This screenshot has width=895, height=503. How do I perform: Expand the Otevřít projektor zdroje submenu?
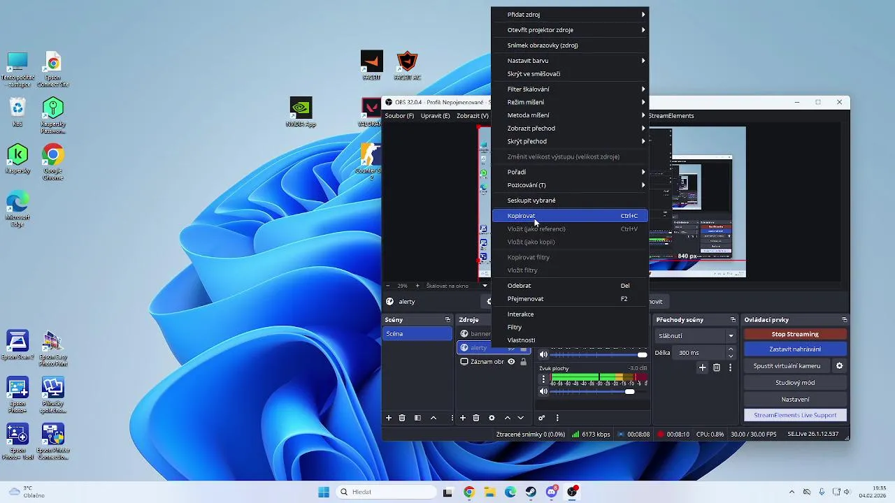(x=571, y=30)
